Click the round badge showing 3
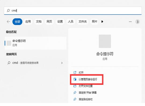This screenshot has height=106, width=145. pos(137,22)
